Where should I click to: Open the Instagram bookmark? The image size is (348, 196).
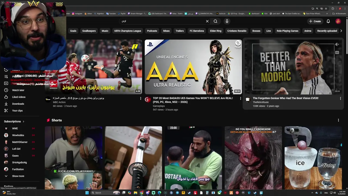(77, 13)
